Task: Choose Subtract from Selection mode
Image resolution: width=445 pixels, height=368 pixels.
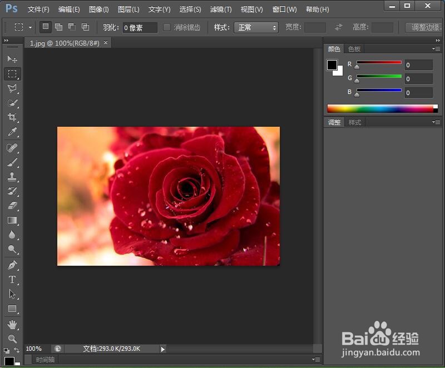Action: point(72,27)
